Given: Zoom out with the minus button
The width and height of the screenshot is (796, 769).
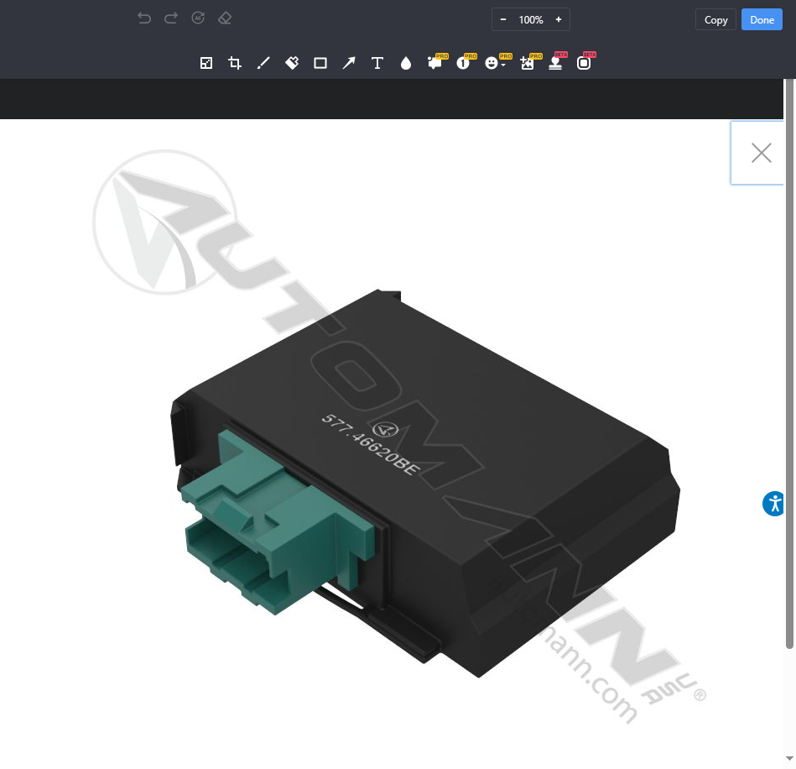Looking at the screenshot, I should (x=503, y=19).
